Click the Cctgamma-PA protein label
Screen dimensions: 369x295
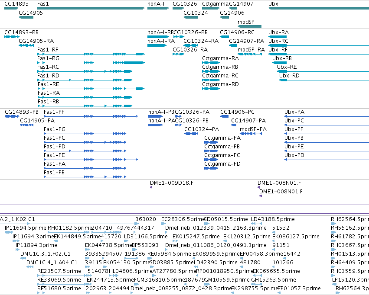(222, 138)
